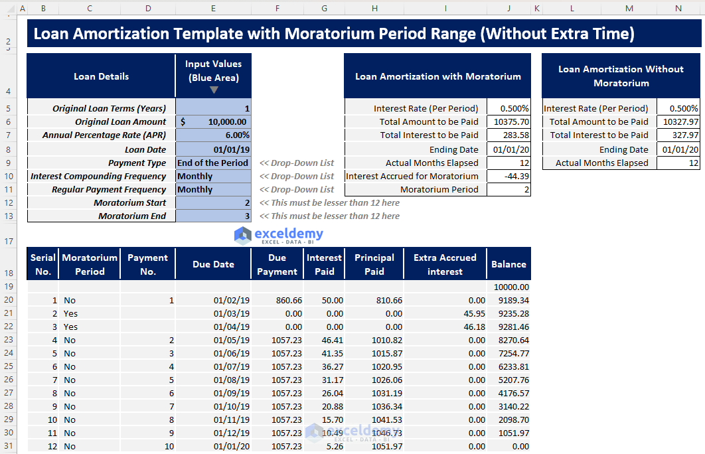Select balance cell 5207.76
Image resolution: width=705 pixels, height=454 pixels.
pos(509,380)
